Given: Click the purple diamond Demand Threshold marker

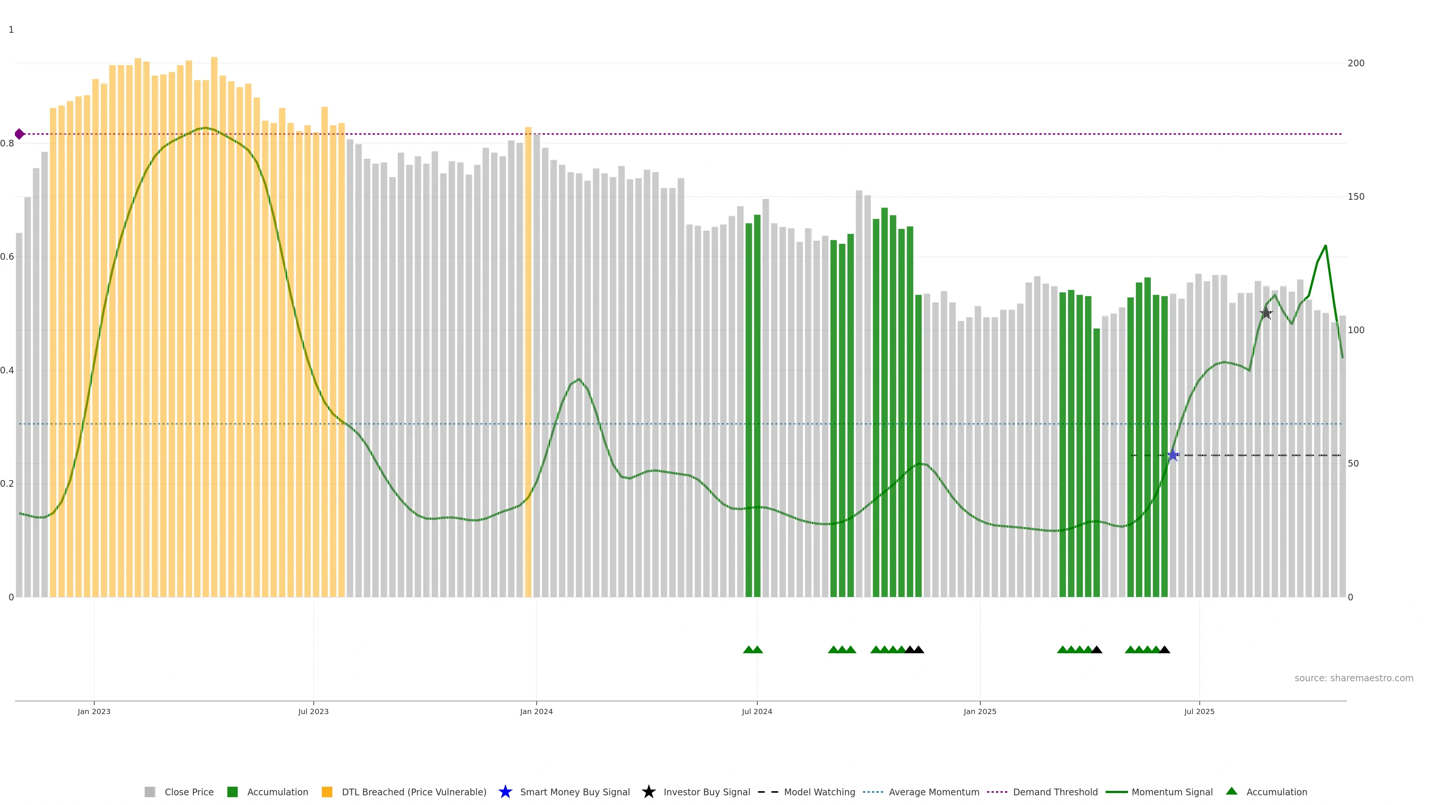Looking at the screenshot, I should 19,134.
